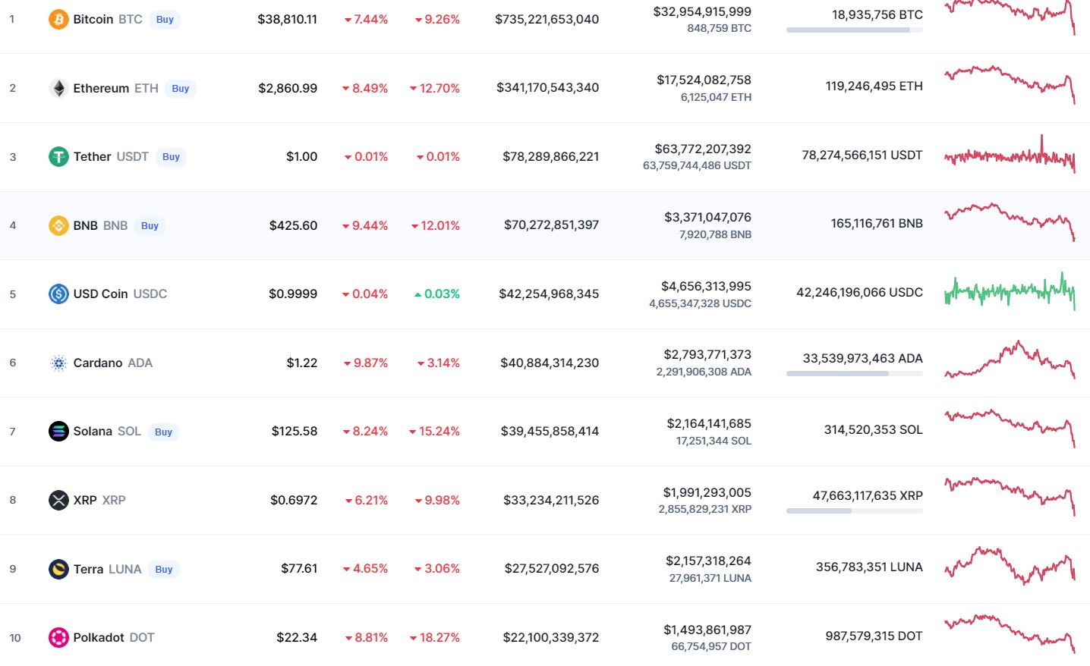Click the Tether green logo icon

click(58, 156)
